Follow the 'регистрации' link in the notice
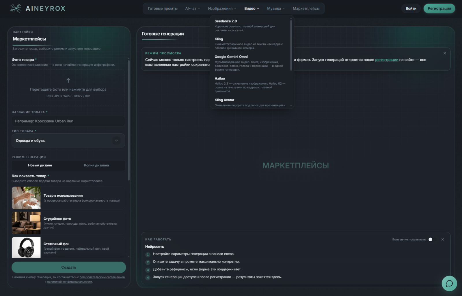Viewport: 462px width, 296px height. click(387, 60)
